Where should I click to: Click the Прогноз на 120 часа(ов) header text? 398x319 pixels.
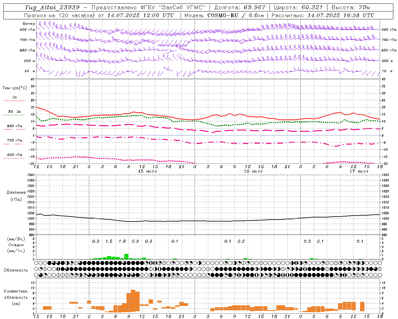point(99,15)
